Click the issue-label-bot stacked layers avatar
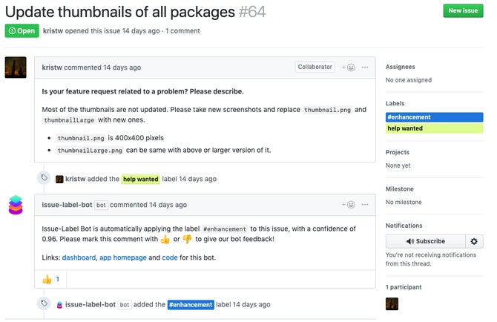 pos(16,205)
